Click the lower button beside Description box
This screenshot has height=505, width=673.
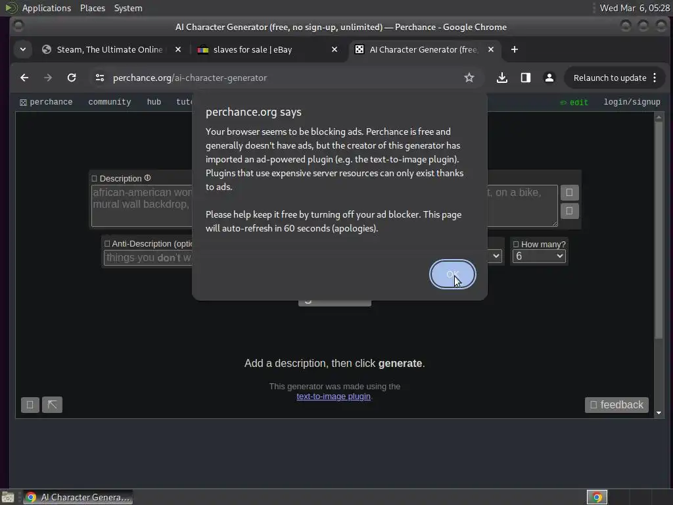pyautogui.click(x=570, y=211)
